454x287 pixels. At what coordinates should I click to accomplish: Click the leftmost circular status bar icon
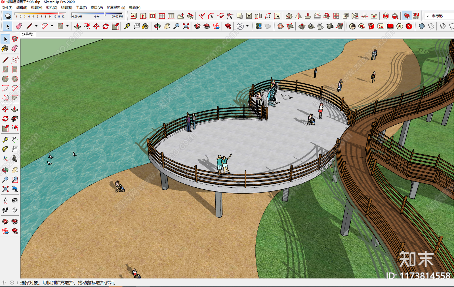coord(4,282)
